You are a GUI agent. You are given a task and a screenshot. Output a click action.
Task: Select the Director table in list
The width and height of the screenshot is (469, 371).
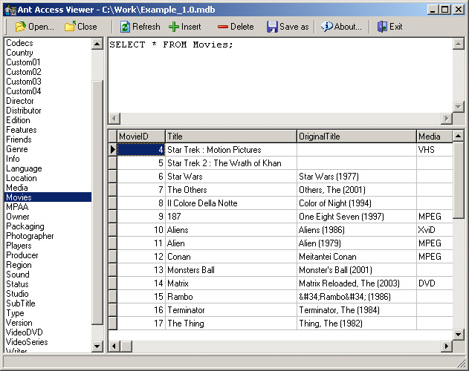coord(20,101)
